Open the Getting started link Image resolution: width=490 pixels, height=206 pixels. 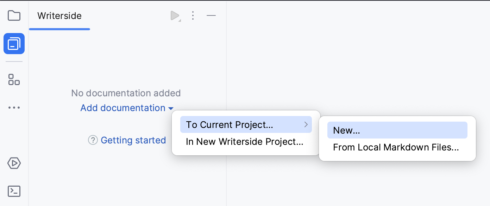click(133, 140)
